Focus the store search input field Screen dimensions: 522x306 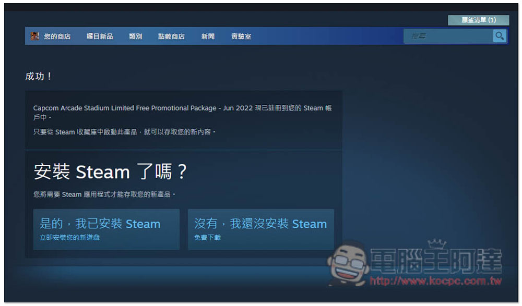pyautogui.click(x=448, y=36)
